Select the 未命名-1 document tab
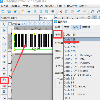This screenshot has width=100, height=100. pos(17,24)
